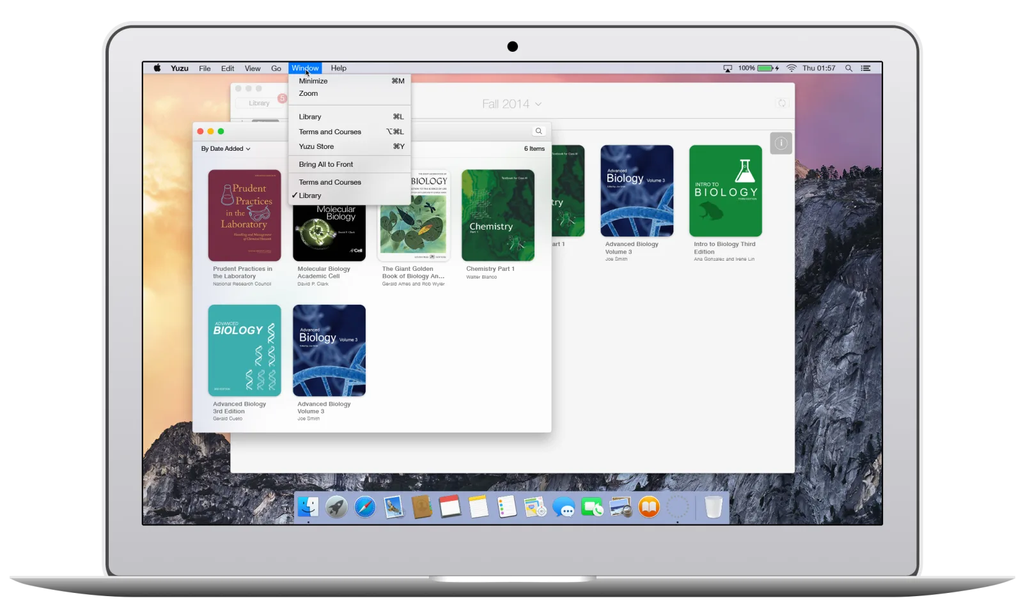
Task: Open the Fall 2014 term dropdown
Action: [x=511, y=104]
